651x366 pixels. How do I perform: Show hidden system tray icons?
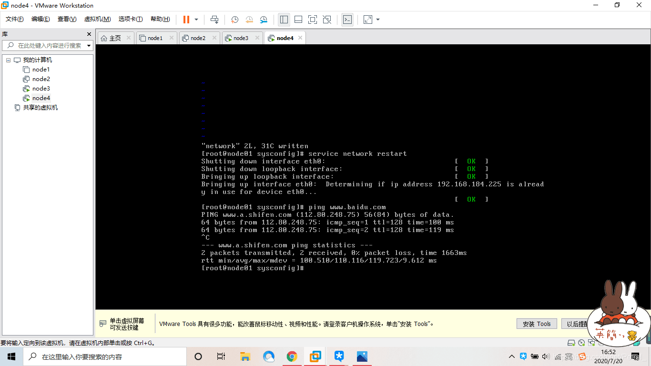(x=512, y=356)
